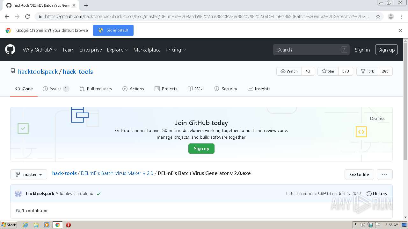Screen dimensions: 408x229
Task: Go back using the browser back arrow
Action: tap(7, 17)
